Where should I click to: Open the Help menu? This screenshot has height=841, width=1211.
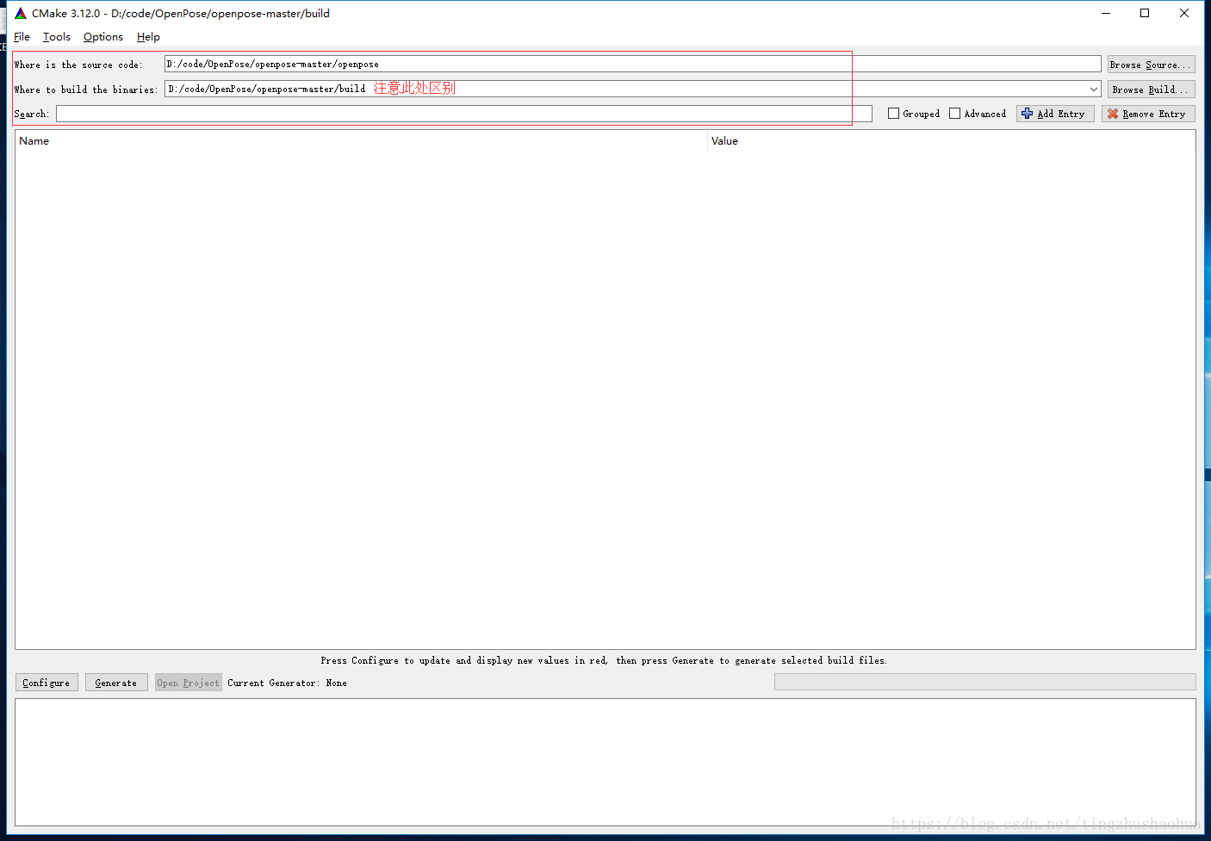pos(148,37)
